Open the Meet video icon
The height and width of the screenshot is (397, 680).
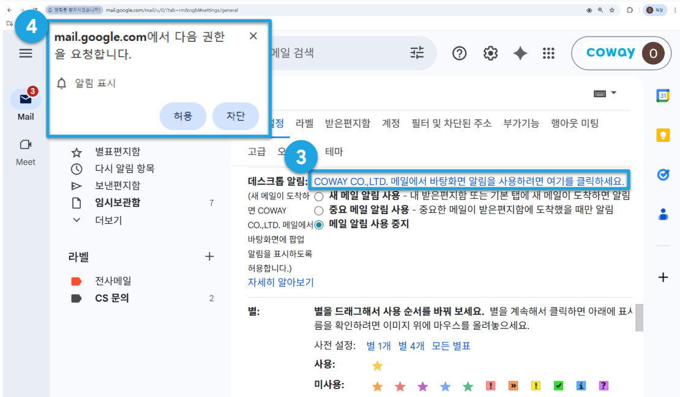click(x=26, y=144)
